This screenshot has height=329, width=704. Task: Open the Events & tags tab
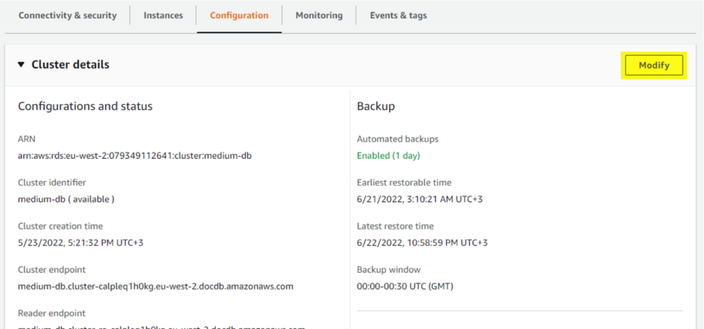(x=398, y=15)
